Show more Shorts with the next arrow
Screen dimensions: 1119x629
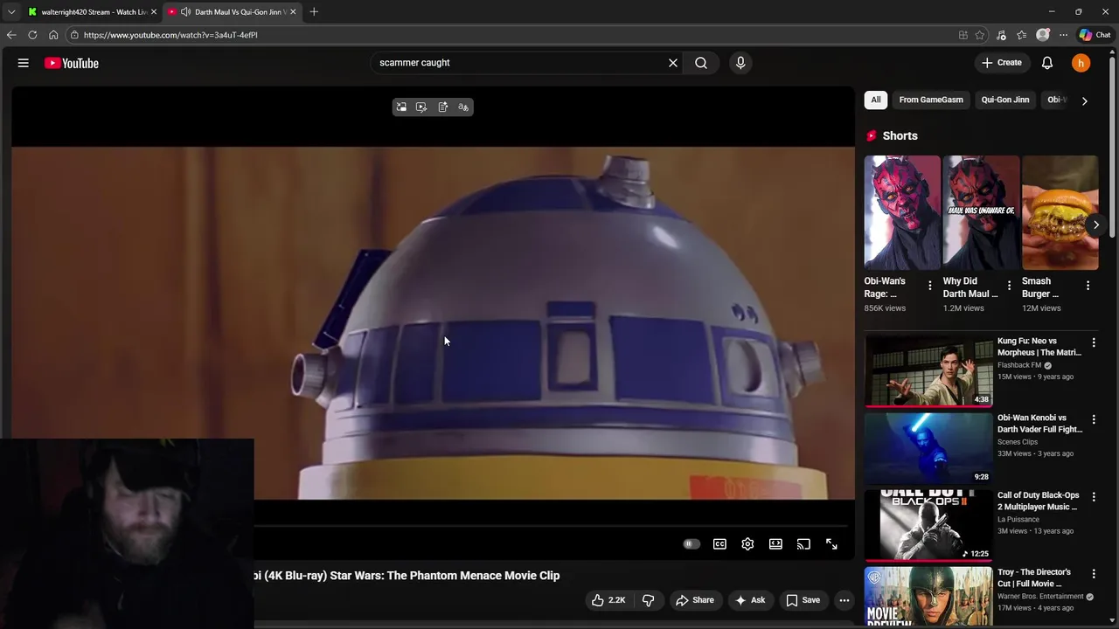tap(1096, 225)
